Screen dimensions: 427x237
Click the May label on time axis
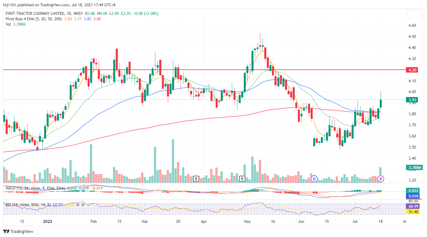point(247,221)
